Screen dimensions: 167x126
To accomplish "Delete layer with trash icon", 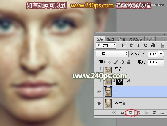I will (162, 113).
